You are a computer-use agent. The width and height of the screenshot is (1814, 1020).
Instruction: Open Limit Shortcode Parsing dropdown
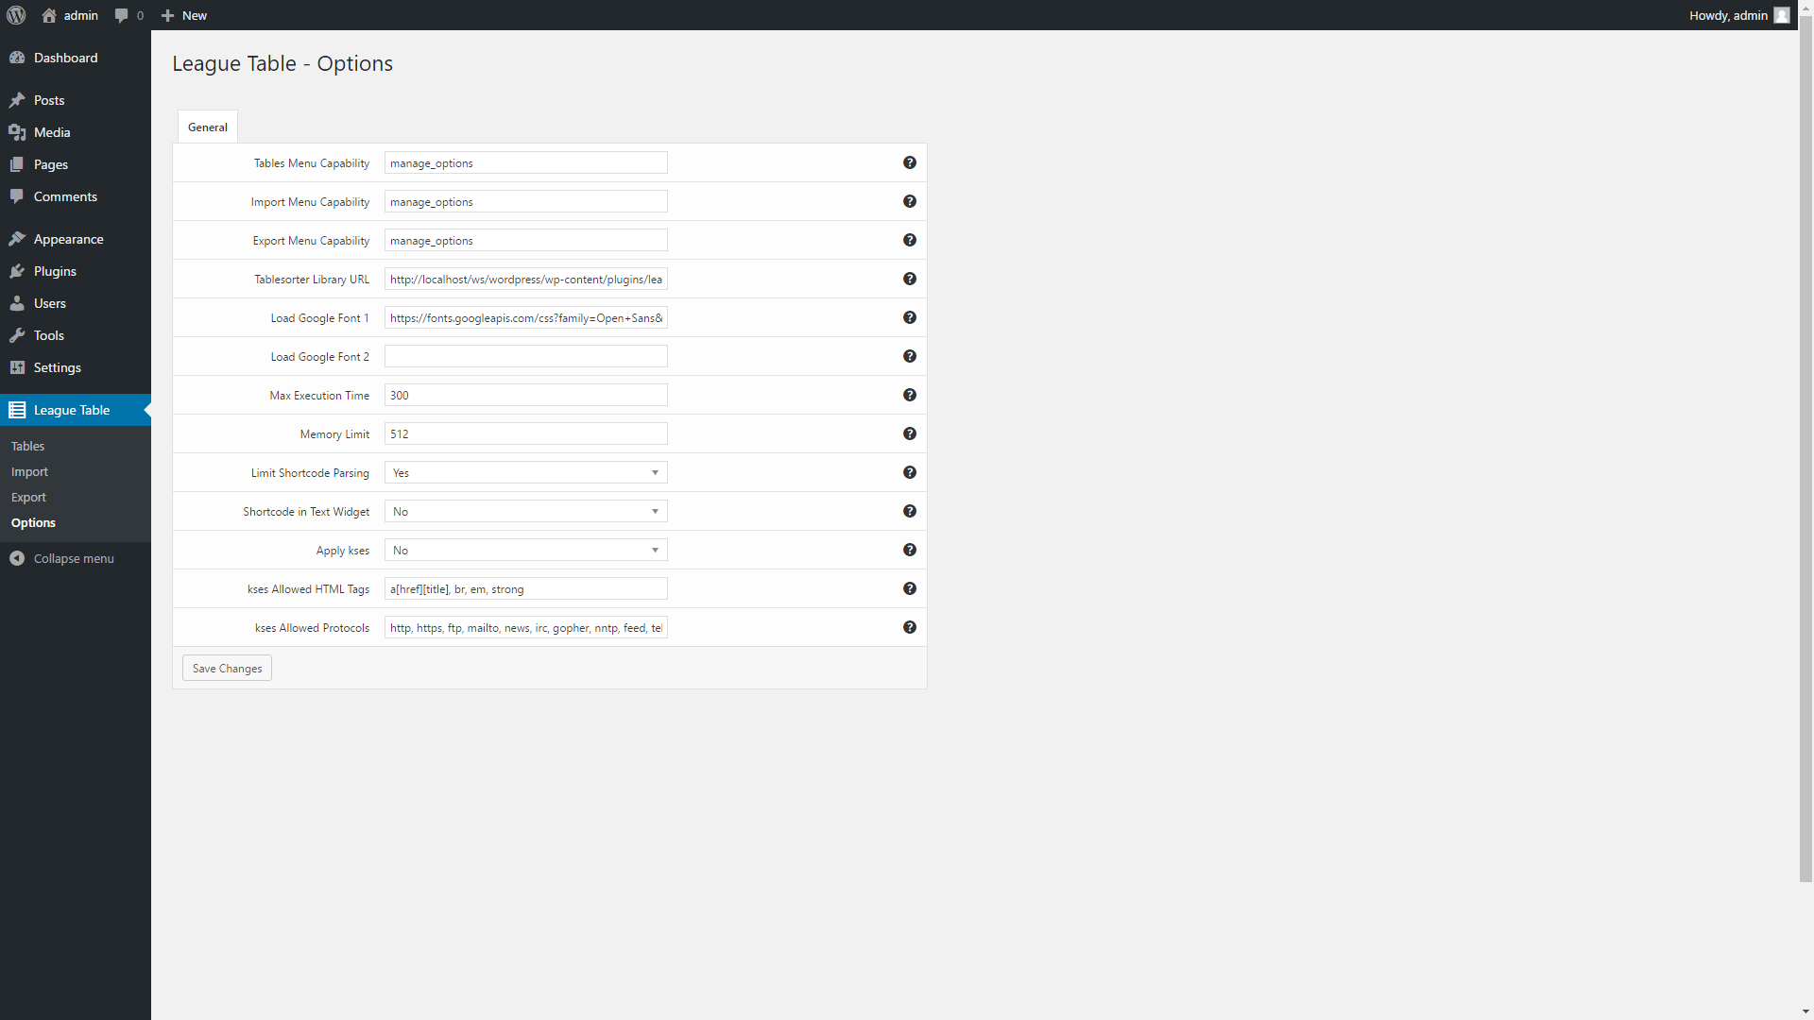pyautogui.click(x=525, y=472)
